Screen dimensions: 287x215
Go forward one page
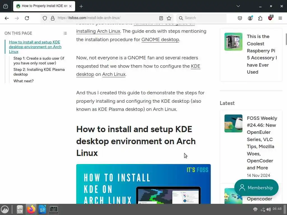tap(17, 18)
